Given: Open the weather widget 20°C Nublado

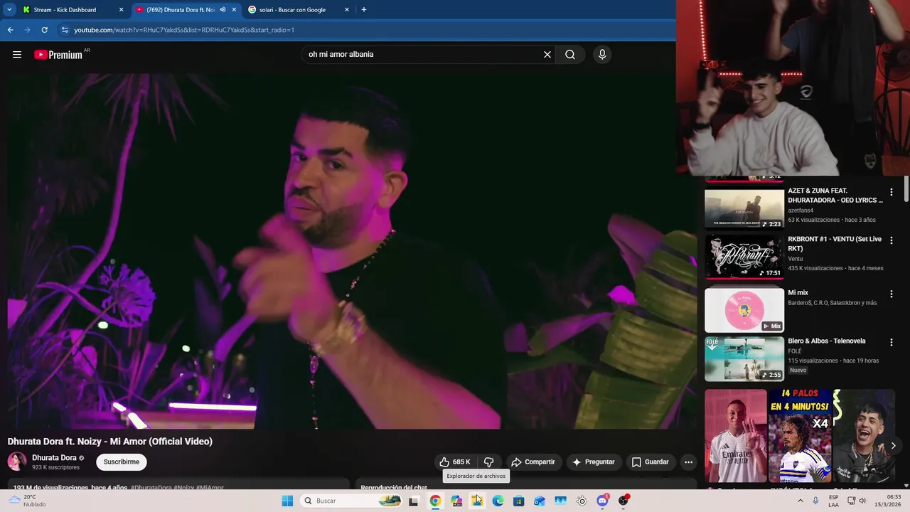Looking at the screenshot, I should pyautogui.click(x=27, y=501).
